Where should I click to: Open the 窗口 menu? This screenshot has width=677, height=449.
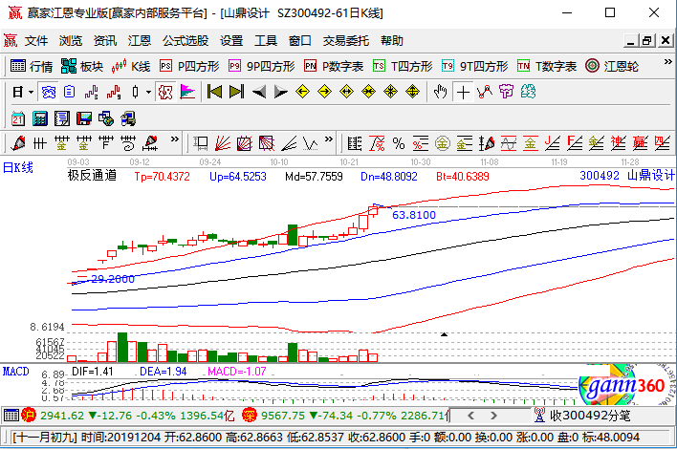pyautogui.click(x=300, y=41)
